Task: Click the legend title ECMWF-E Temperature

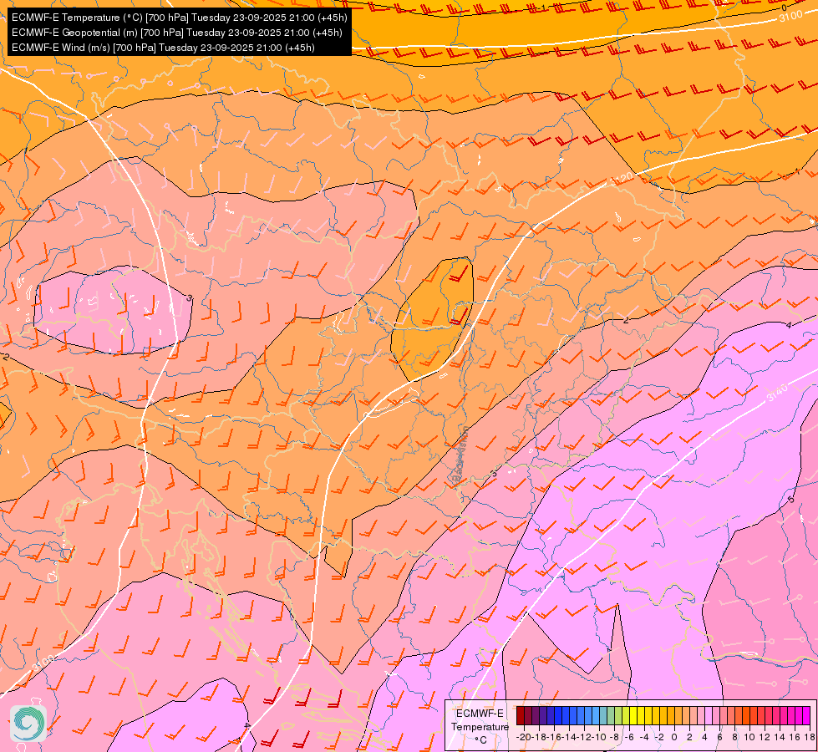Action: 480,720
